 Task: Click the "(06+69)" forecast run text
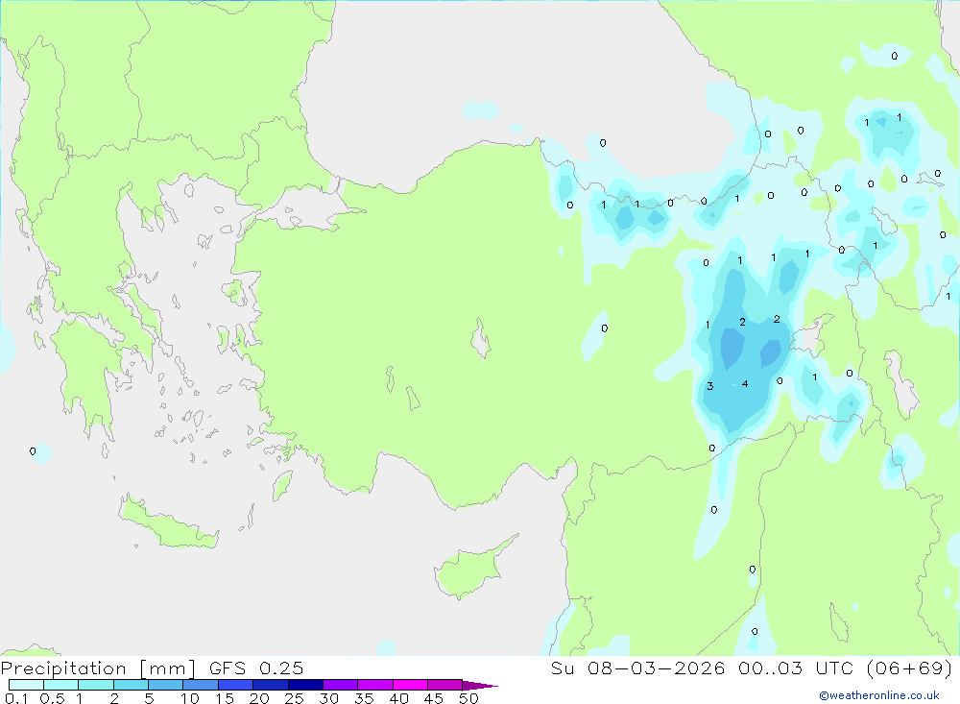click(910, 668)
